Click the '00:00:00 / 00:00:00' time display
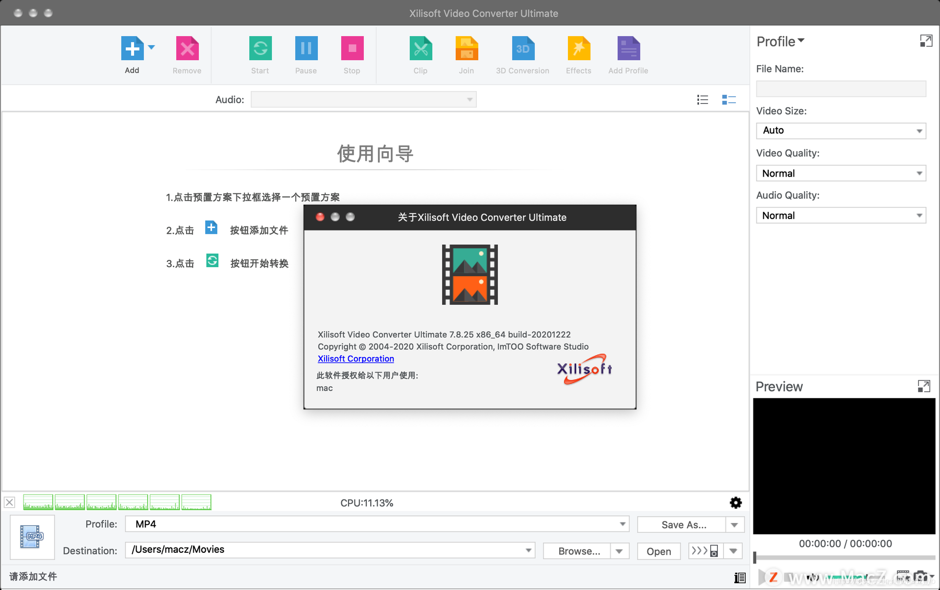 (845, 544)
